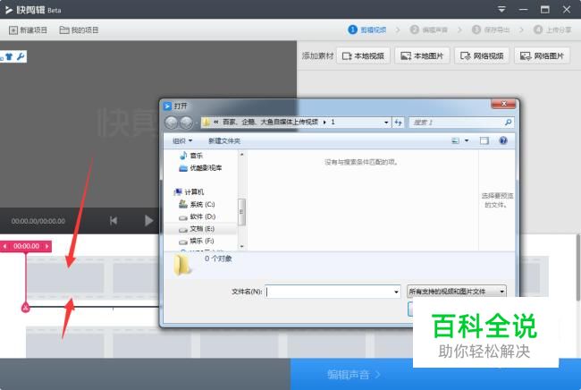
Task: Jump to previous frame in player
Action: click(x=114, y=221)
